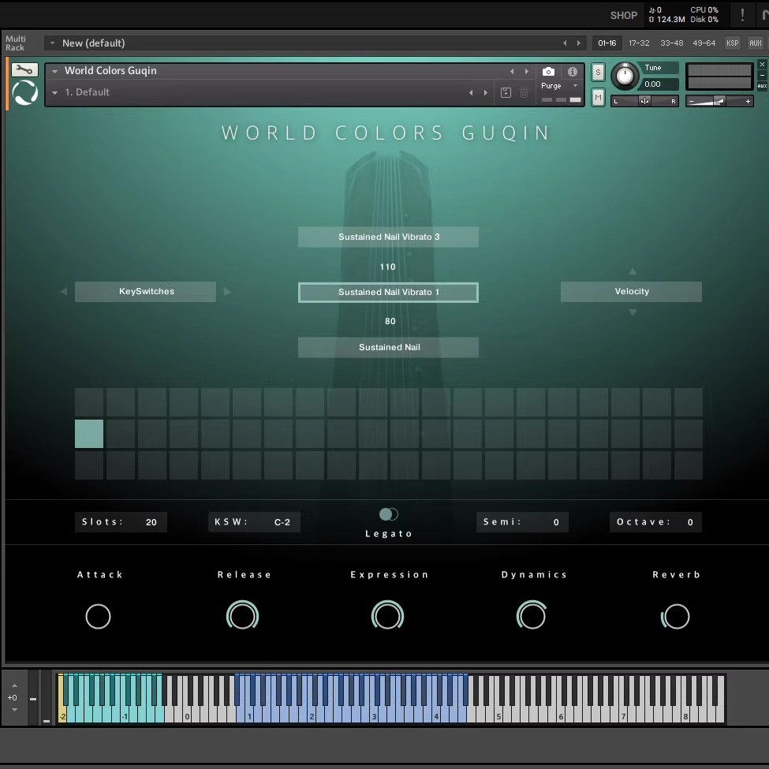Switch to the 33-48 rack page tab
This screenshot has height=769, width=769.
(671, 43)
